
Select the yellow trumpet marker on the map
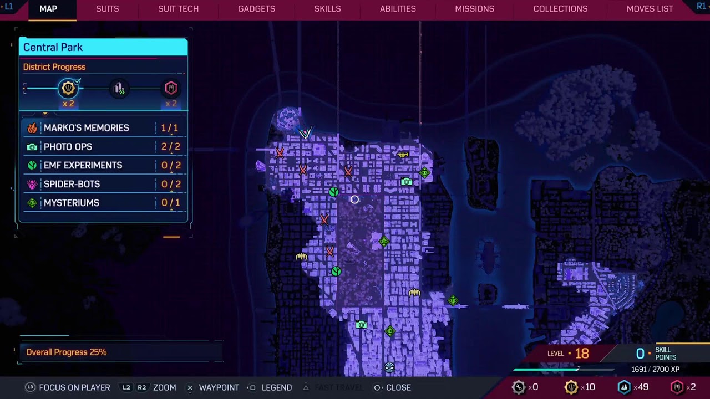pos(403,155)
